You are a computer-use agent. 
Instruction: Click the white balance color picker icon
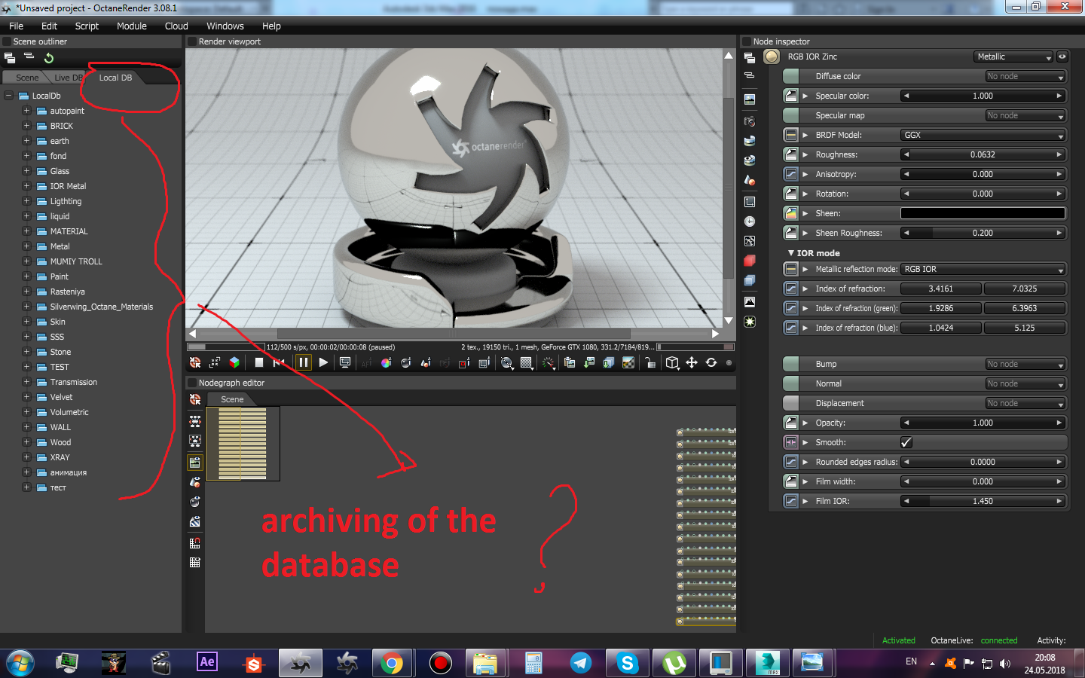386,362
